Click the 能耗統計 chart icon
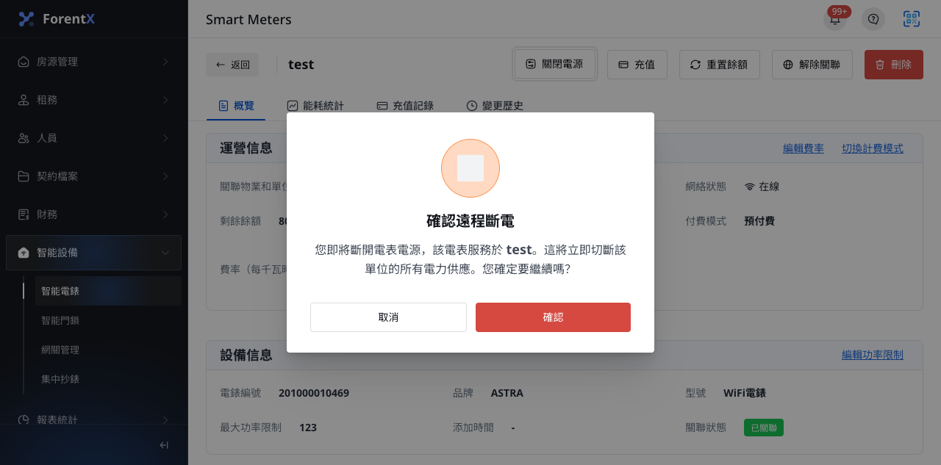 tap(293, 106)
